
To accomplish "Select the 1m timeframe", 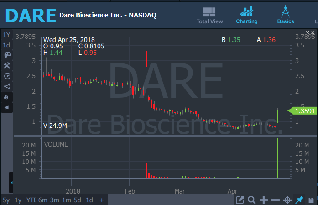I will pyautogui.click(x=67, y=200).
